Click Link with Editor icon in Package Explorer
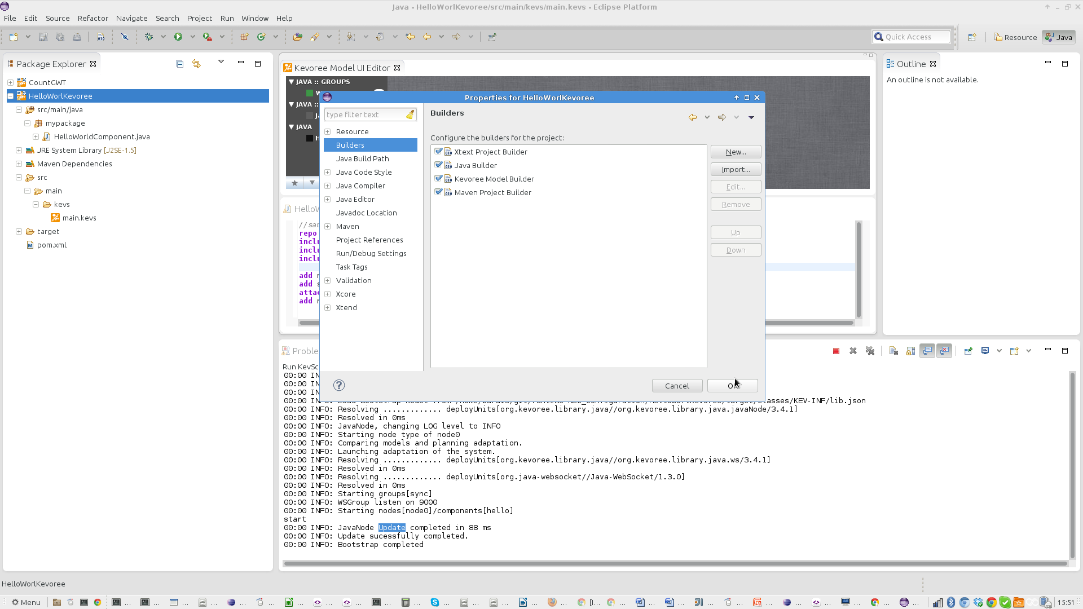The height and width of the screenshot is (609, 1083). [x=196, y=64]
